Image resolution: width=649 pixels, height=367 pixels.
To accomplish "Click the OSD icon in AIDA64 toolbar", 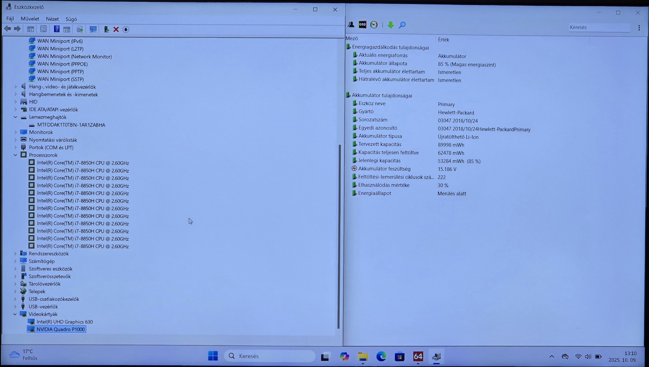I will tap(362, 25).
